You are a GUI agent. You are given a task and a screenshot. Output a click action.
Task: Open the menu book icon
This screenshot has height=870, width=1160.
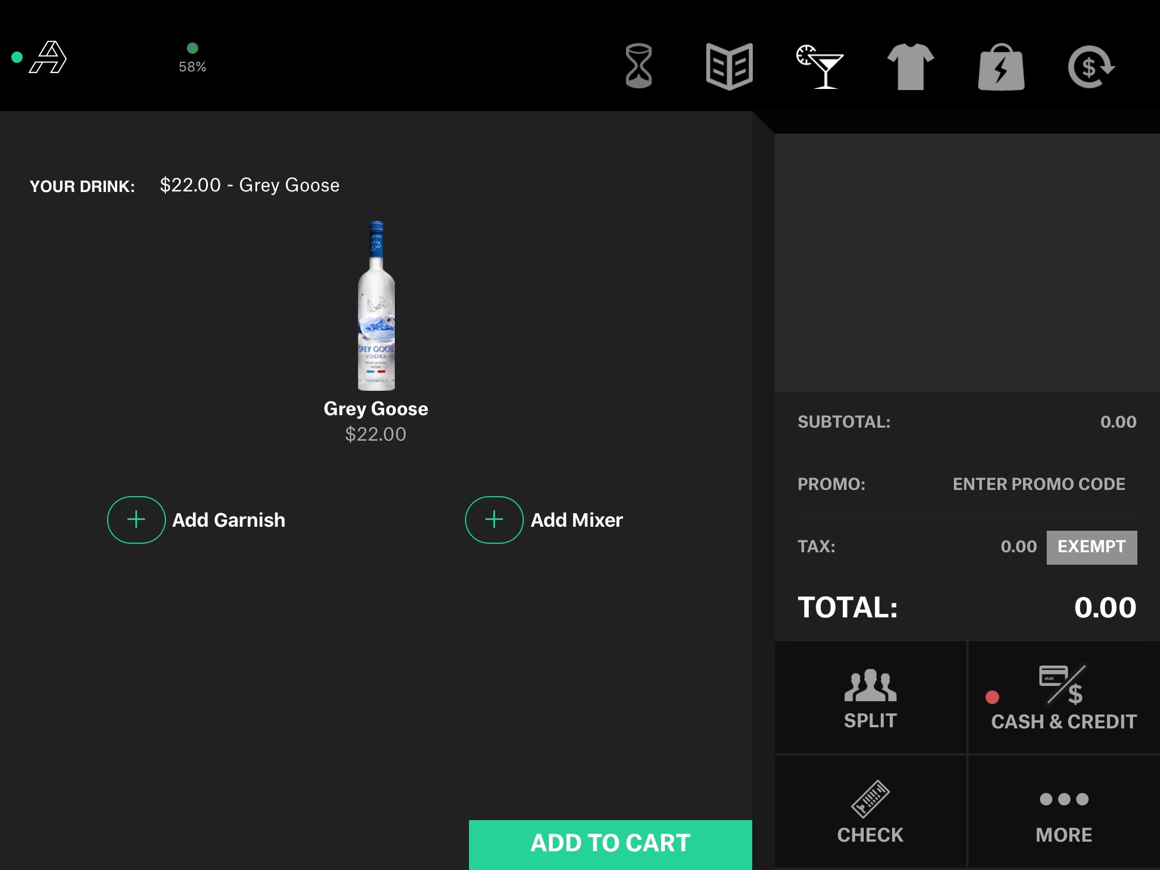pos(729,66)
